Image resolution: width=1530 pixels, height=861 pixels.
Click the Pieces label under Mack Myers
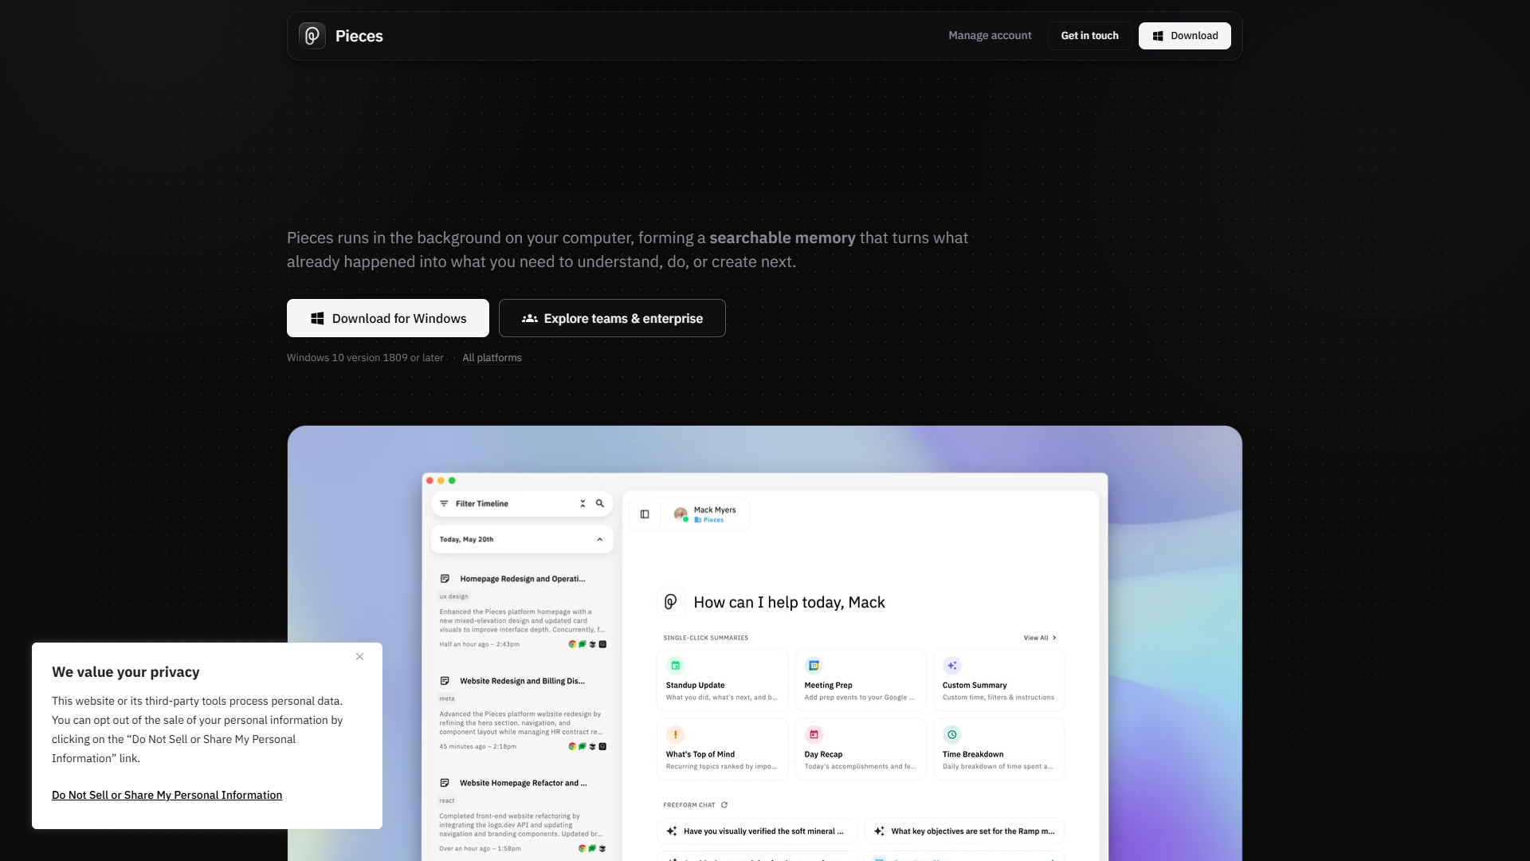(x=709, y=520)
